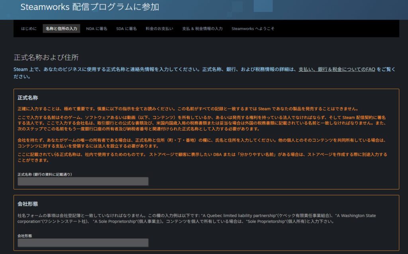
Task: Go to the NDA に署名 step
Action: (96, 29)
